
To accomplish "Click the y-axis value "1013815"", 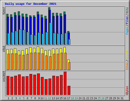I will click(4, 76).
